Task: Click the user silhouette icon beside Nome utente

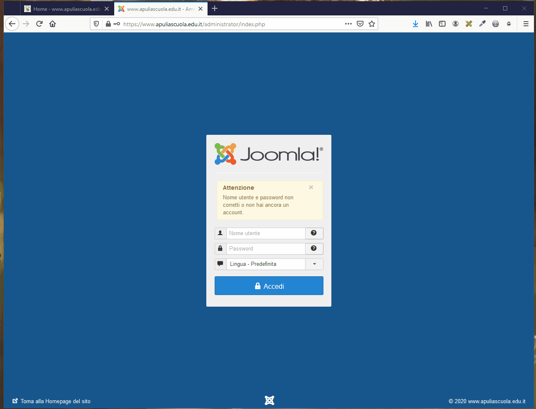Action: (x=220, y=233)
